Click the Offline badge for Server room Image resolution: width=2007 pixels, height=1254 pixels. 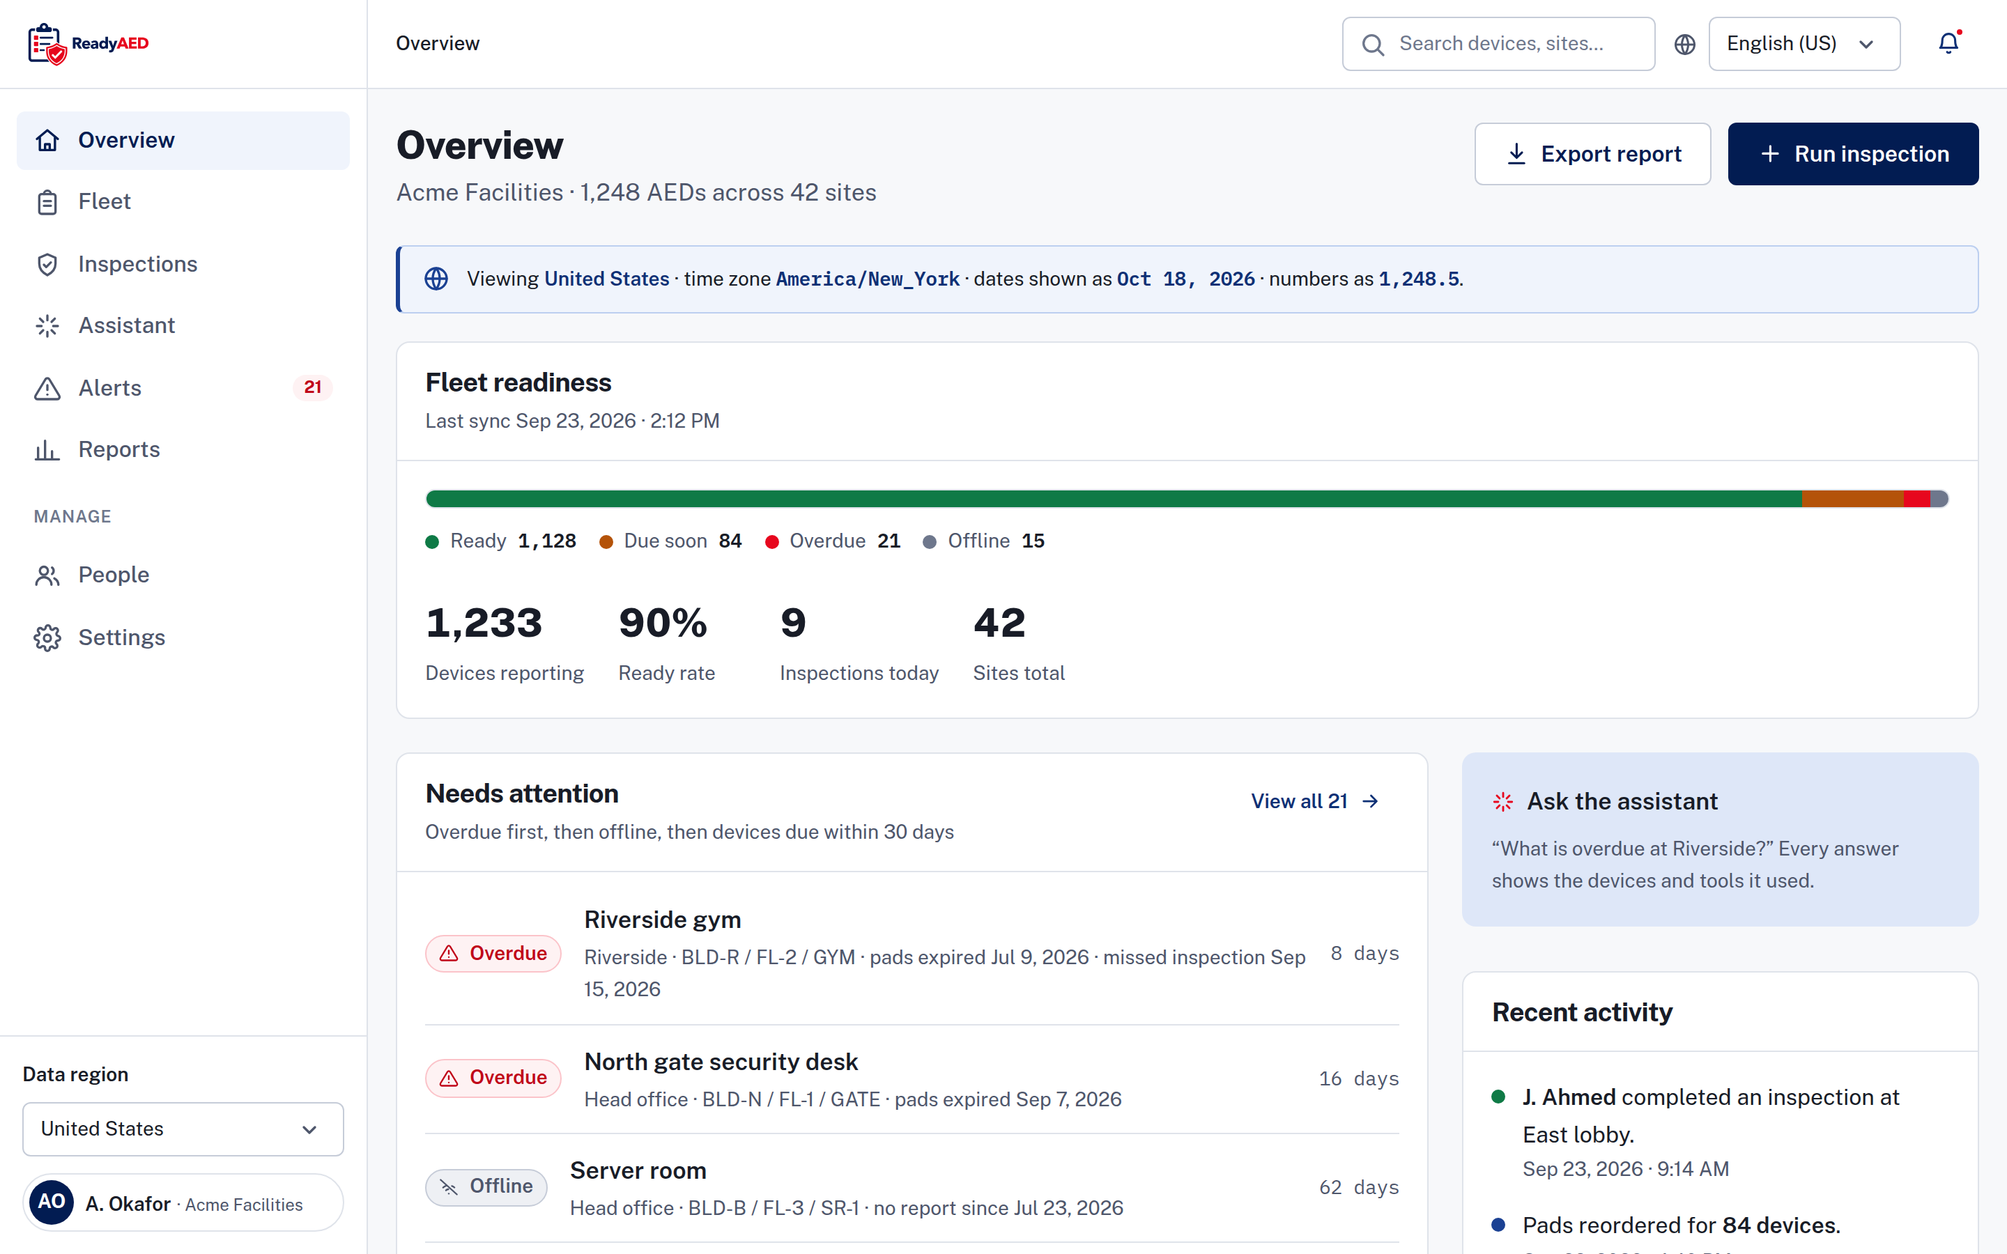click(486, 1187)
